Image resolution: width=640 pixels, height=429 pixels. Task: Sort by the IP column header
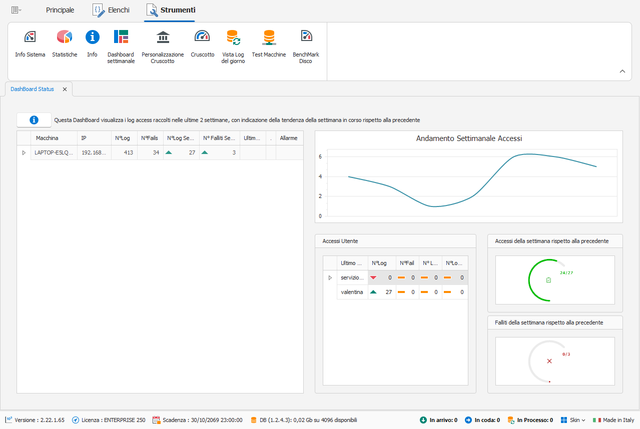tap(94, 138)
